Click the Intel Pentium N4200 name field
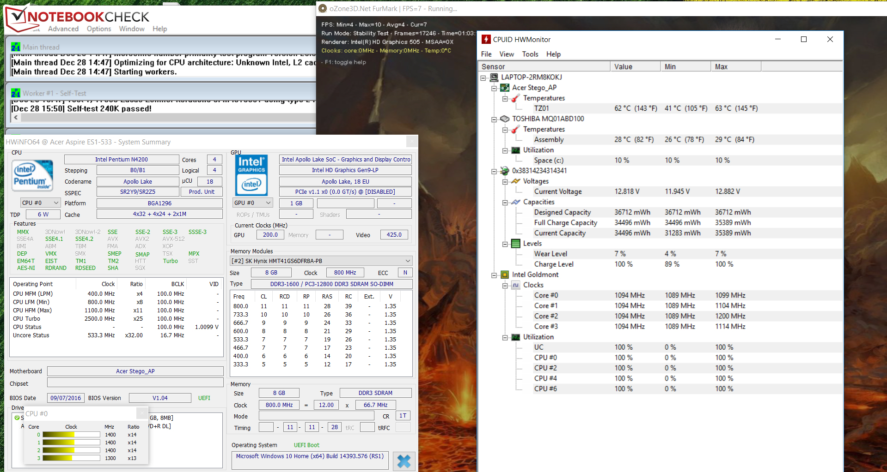The width and height of the screenshot is (887, 472). [x=122, y=159]
